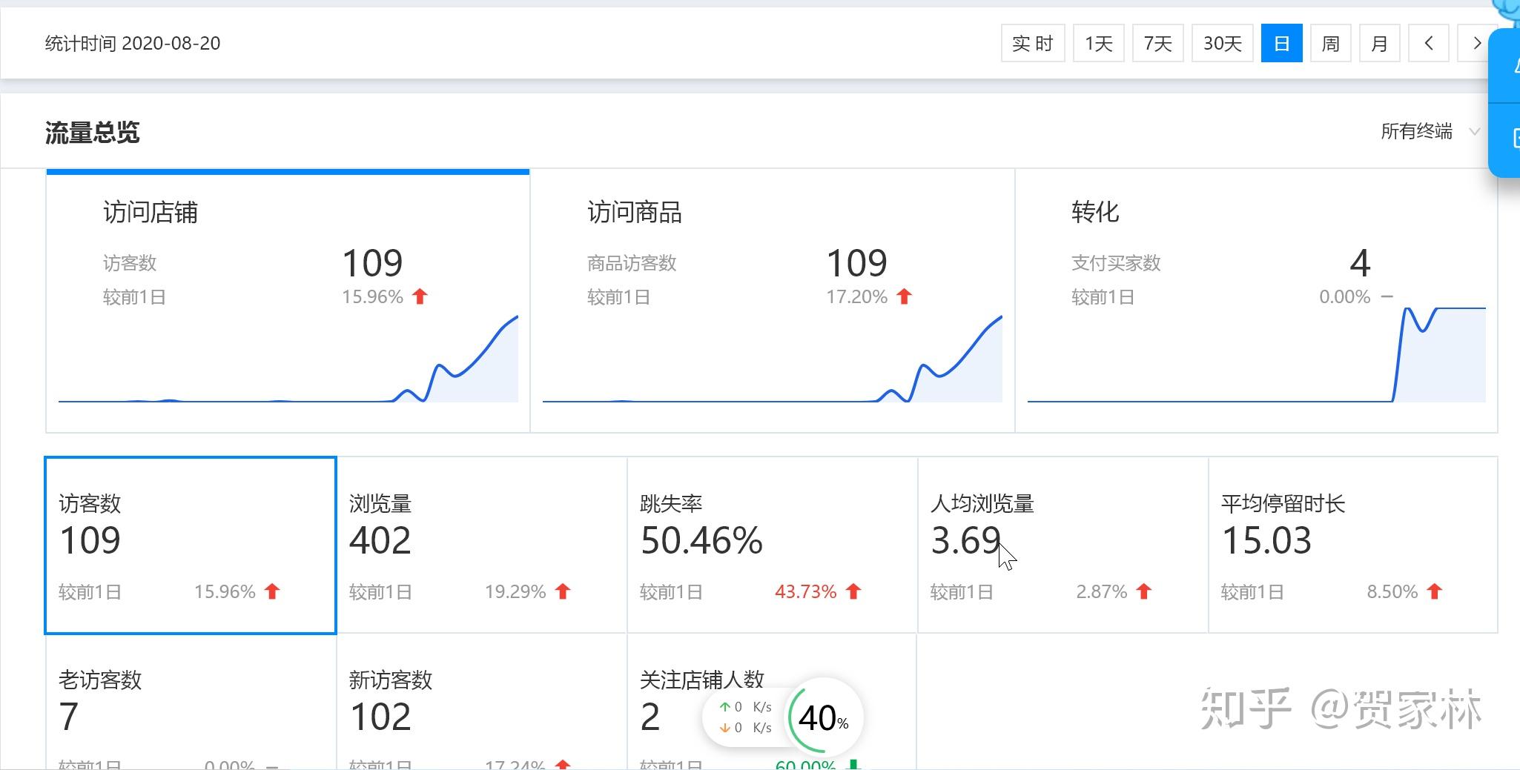Open the notification bell on the blue floating panel
Screen dimensions: 1520x770
pyautogui.click(x=1516, y=67)
